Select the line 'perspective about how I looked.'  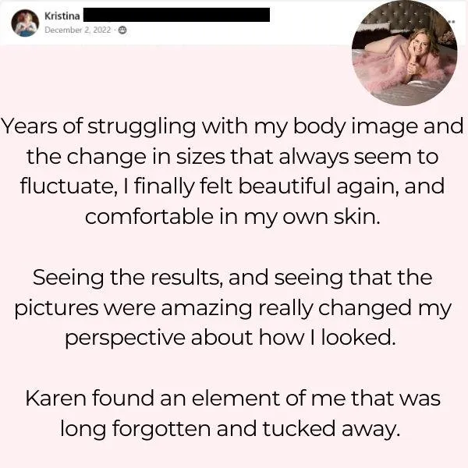click(230, 339)
